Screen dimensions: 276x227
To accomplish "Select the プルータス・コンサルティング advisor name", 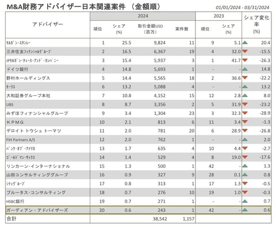I will pos(36,193).
